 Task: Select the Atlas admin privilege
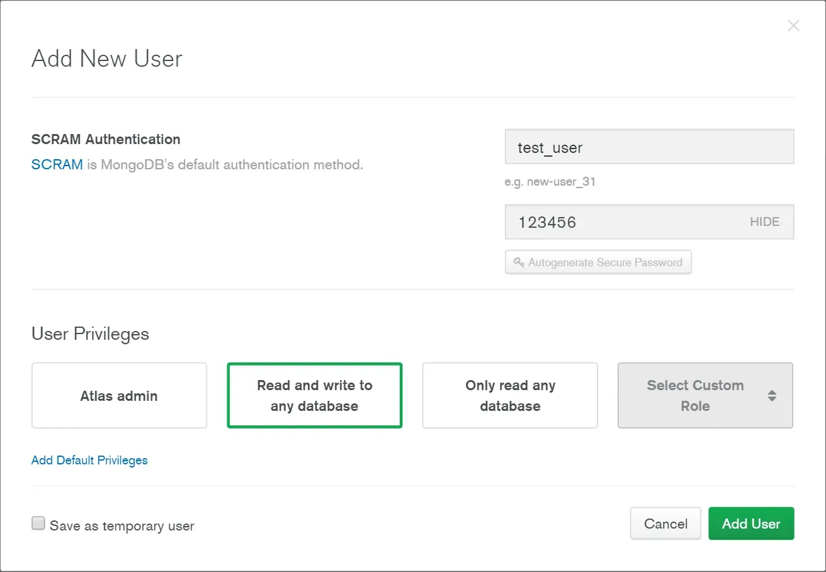(x=119, y=396)
